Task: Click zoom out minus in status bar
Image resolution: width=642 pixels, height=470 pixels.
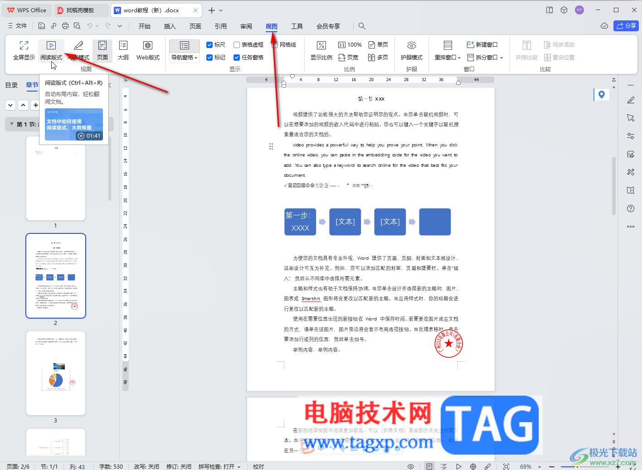Action: coord(552,466)
